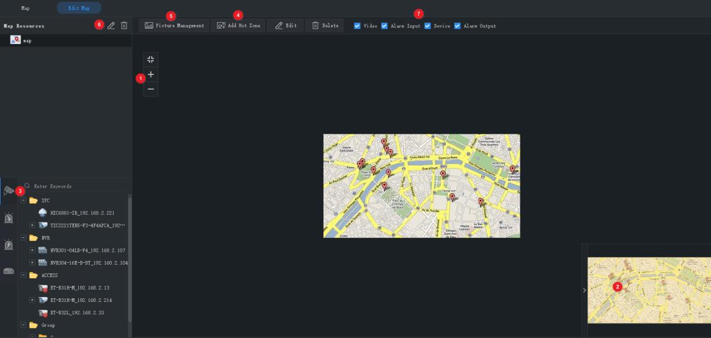Uncheck the Device checkbox

pos(428,26)
